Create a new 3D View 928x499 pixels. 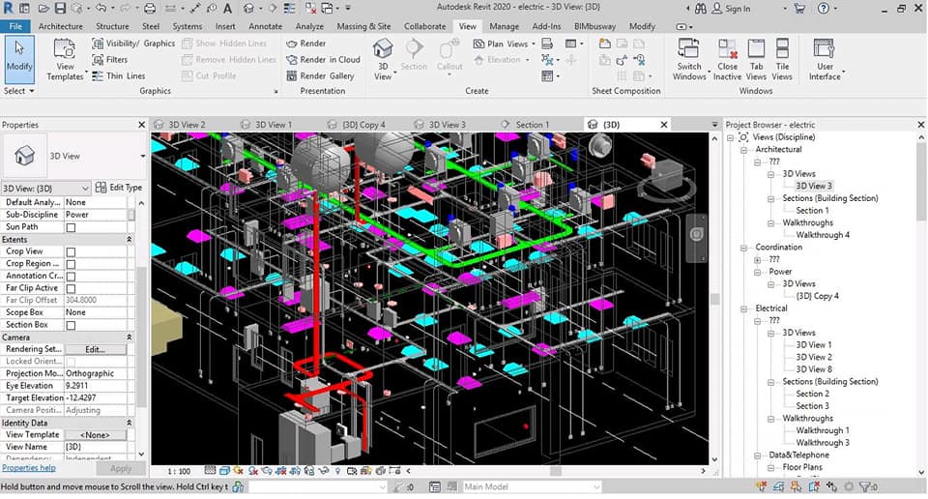pos(383,59)
